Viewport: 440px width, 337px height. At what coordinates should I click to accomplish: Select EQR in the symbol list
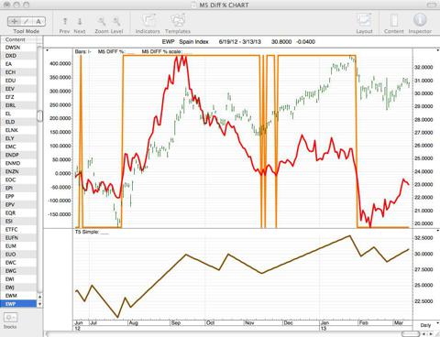pyautogui.click(x=18, y=212)
